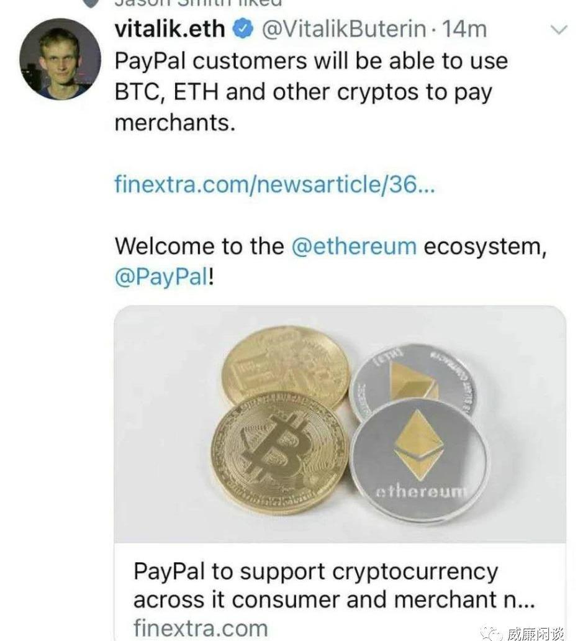Viewport: 583px width, 641px height.
Task: Open the card headline about PayPal cryptocurrency
Action: tap(333, 586)
